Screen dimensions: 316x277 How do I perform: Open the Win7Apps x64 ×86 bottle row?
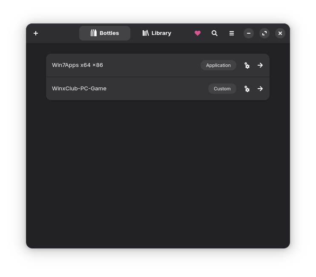tap(158, 65)
